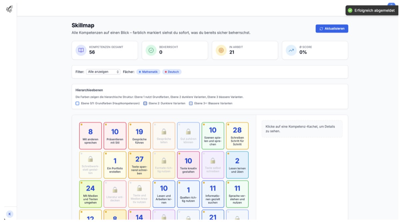Click the padlock on Gespräche leiten tile
Viewport: 400px width, 222px height.
tap(164, 132)
